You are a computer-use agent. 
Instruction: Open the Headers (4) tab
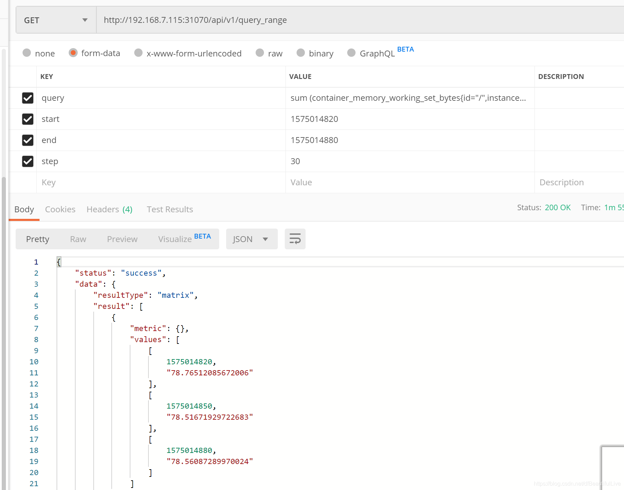point(110,210)
